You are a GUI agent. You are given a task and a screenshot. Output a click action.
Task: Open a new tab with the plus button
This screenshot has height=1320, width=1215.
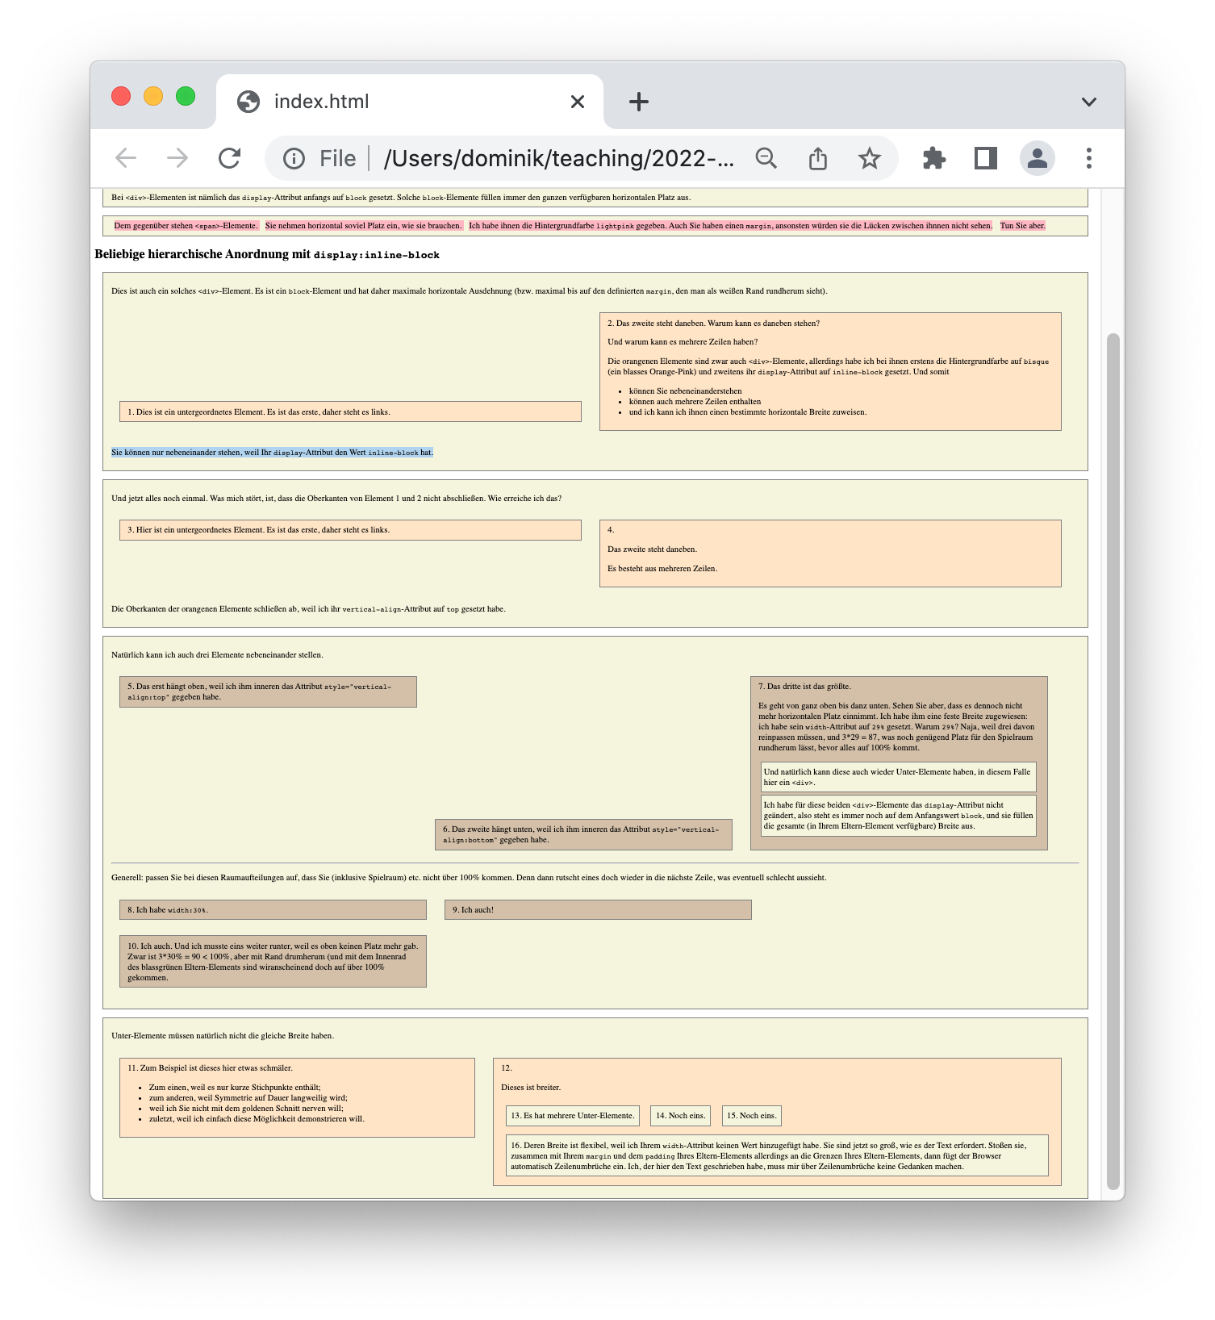pyautogui.click(x=639, y=102)
